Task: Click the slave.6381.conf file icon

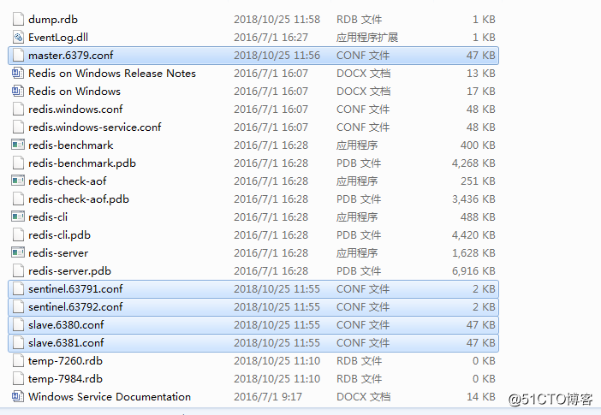Action: [18, 342]
